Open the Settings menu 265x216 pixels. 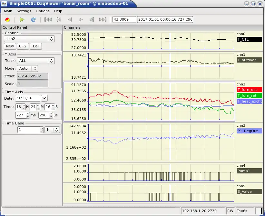click(x=24, y=11)
